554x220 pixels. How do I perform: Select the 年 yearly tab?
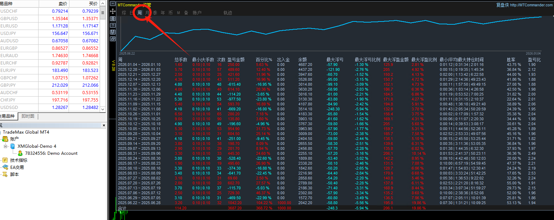(x=163, y=13)
